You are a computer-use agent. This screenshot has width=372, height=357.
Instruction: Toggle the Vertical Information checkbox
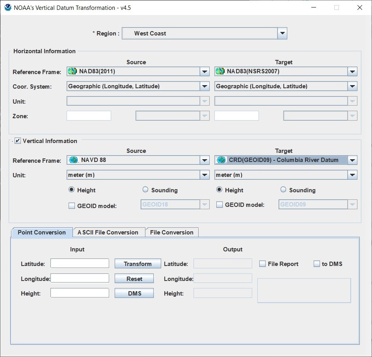click(x=18, y=141)
